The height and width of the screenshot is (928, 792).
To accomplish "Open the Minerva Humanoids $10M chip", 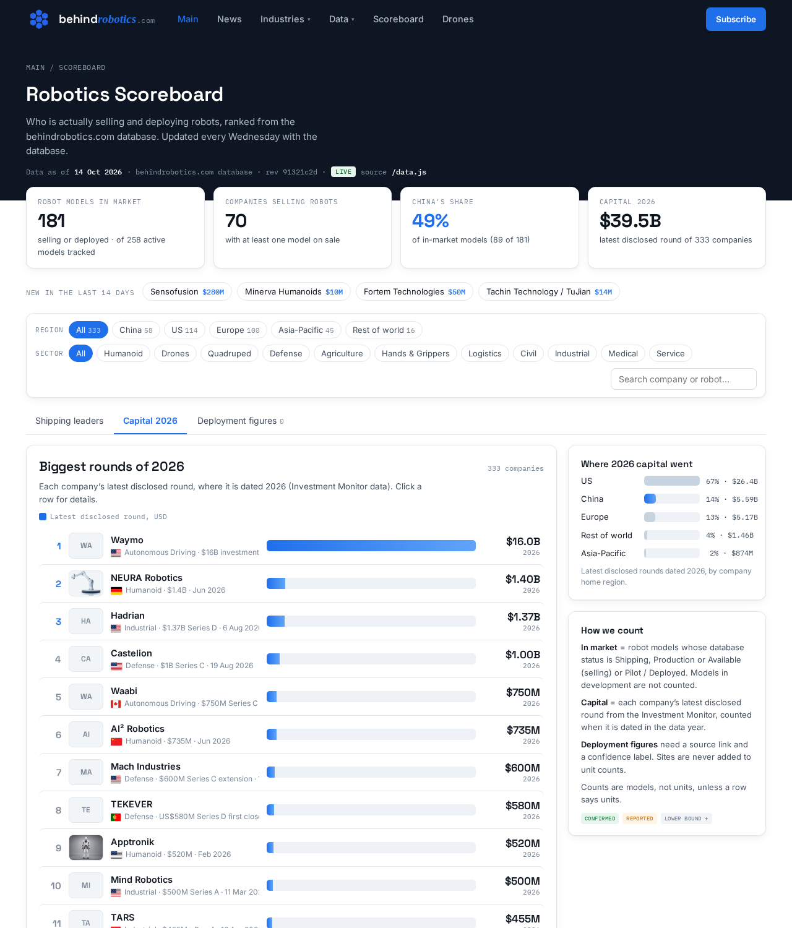I will [x=294, y=292].
